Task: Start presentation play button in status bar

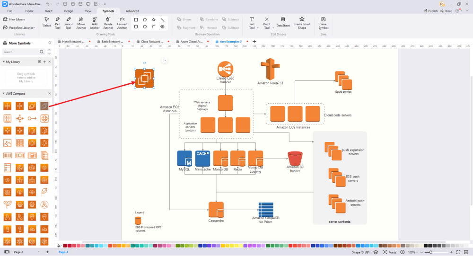Action: click(x=403, y=252)
